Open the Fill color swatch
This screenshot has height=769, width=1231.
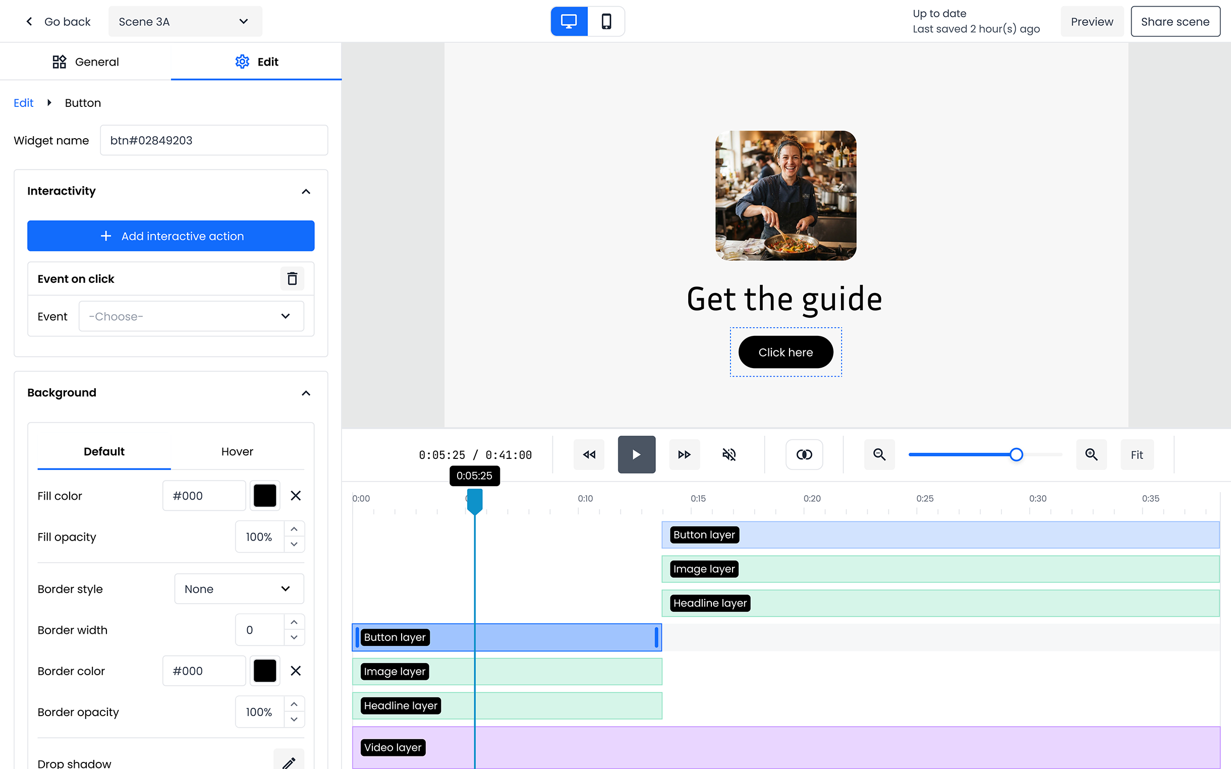264,495
